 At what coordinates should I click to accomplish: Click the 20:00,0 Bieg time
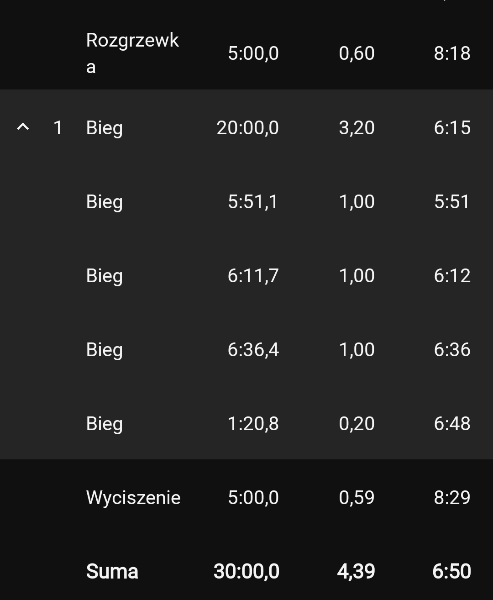(247, 128)
